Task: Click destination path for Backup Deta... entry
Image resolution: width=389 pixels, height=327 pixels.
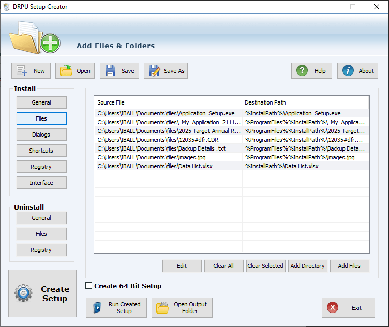Action: 305,148
